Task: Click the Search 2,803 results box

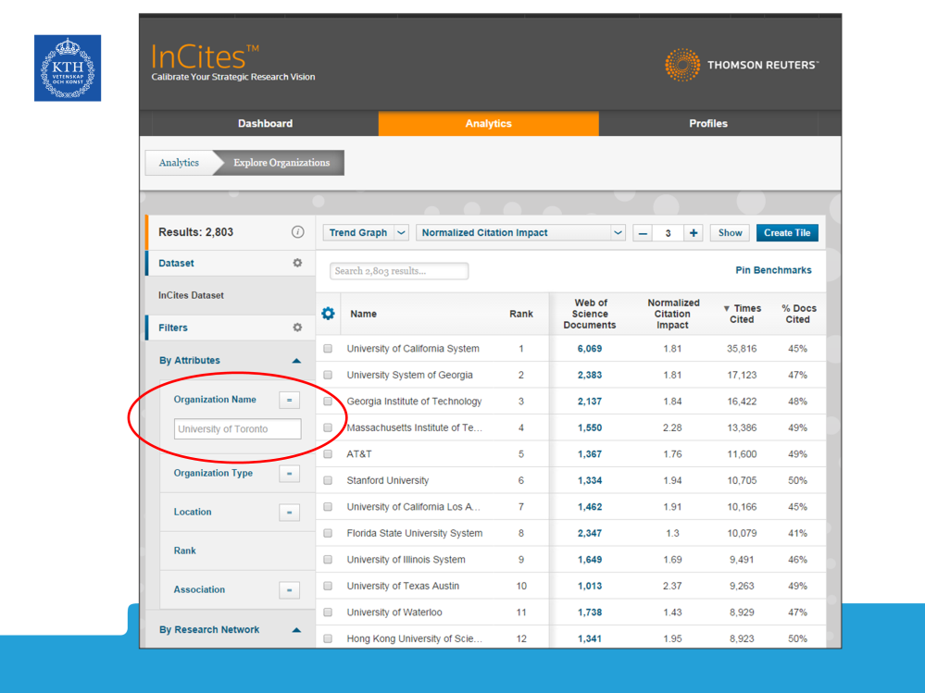Action: pos(399,271)
